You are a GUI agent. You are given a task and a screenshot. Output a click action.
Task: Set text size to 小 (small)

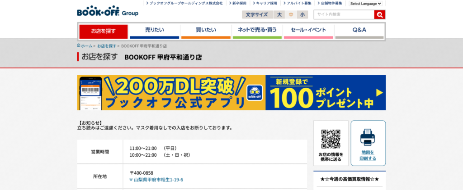point(302,14)
